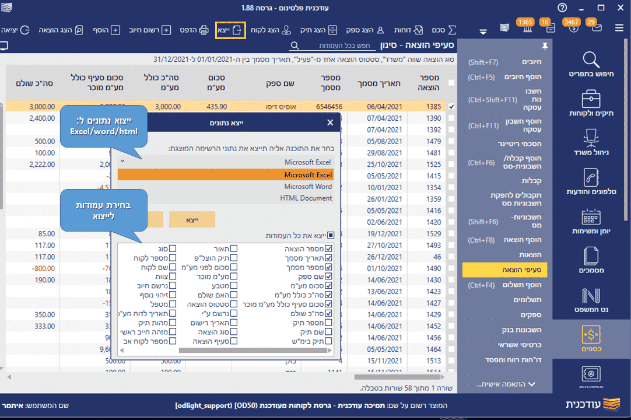Viewport: 631px width, 420px height.
Task: Click the יציאה (exit) toolbar icon
Action: click(x=15, y=30)
